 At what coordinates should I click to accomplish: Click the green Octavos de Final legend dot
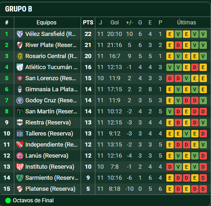tap(8, 200)
